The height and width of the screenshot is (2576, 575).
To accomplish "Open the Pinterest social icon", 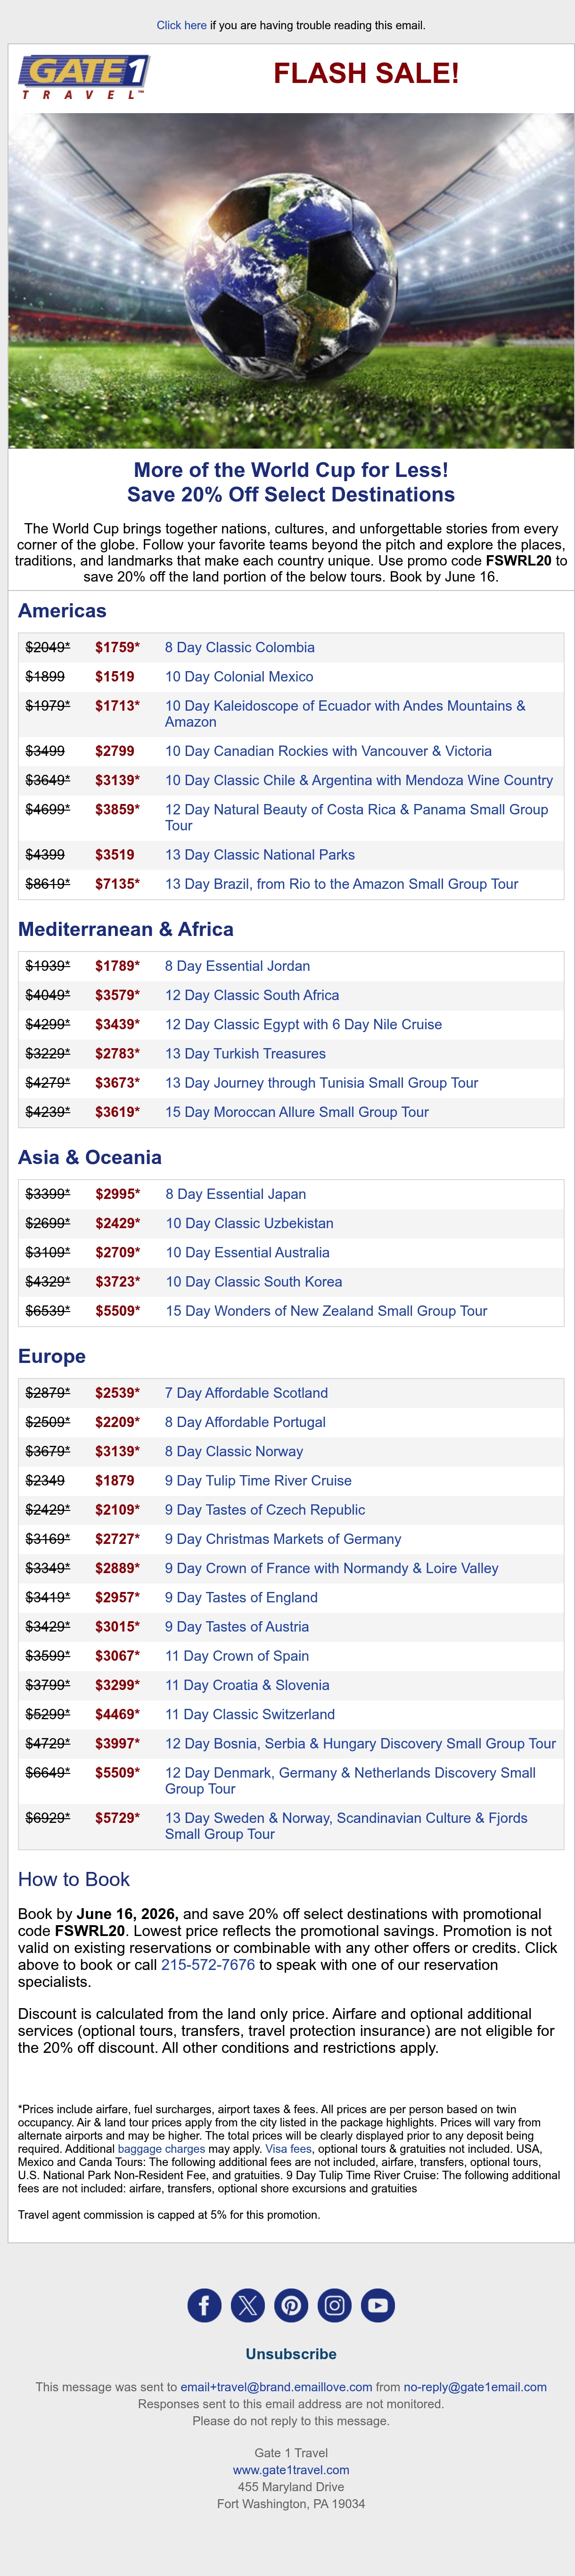I will [291, 2305].
